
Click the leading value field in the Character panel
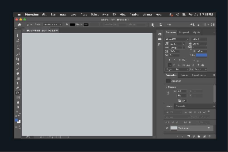199,44
